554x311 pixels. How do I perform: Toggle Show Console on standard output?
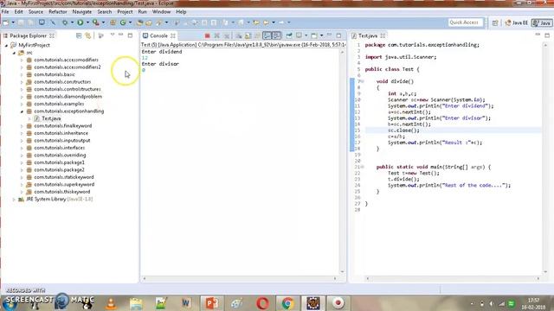[x=267, y=35]
